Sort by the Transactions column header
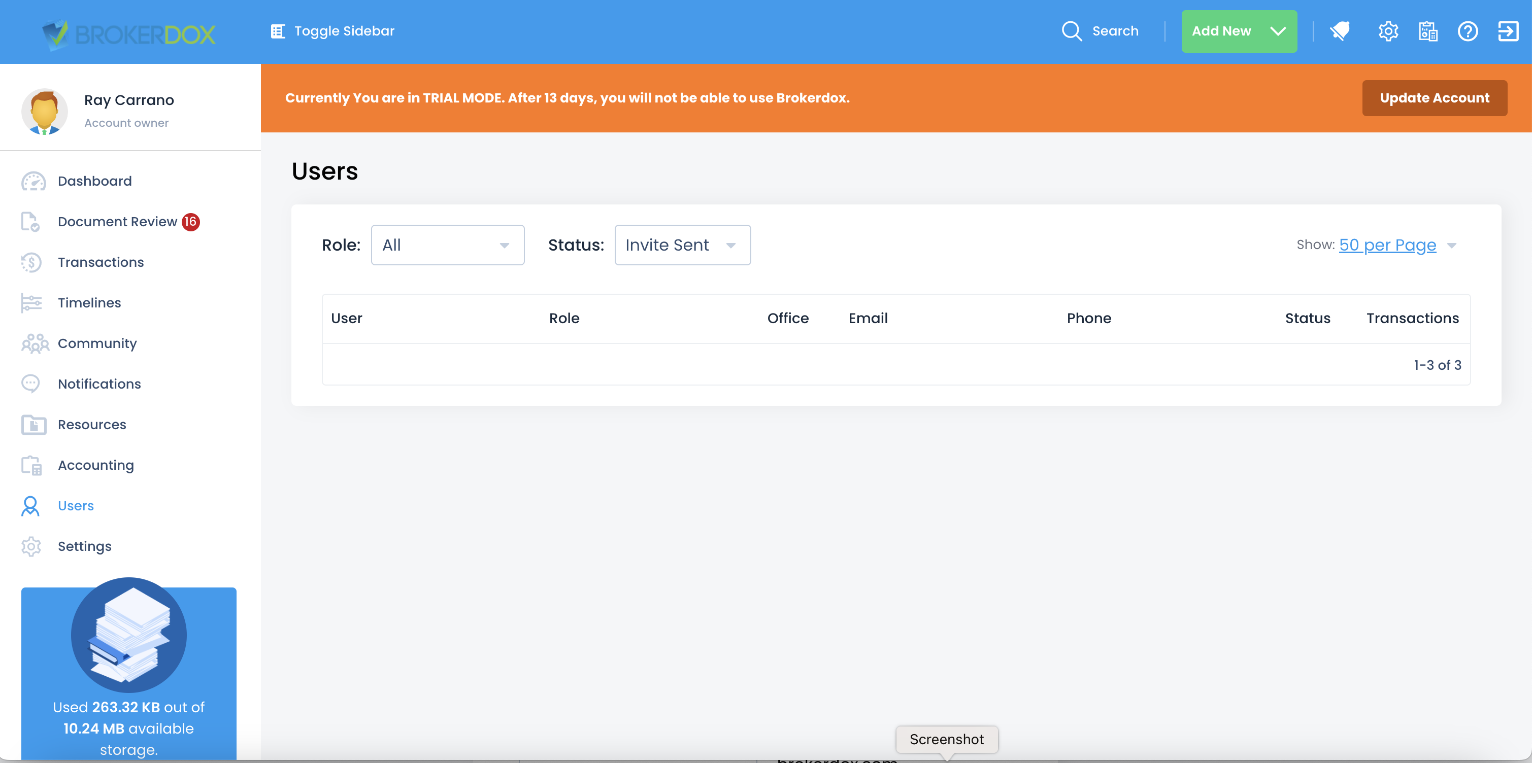The width and height of the screenshot is (1532, 763). tap(1413, 318)
